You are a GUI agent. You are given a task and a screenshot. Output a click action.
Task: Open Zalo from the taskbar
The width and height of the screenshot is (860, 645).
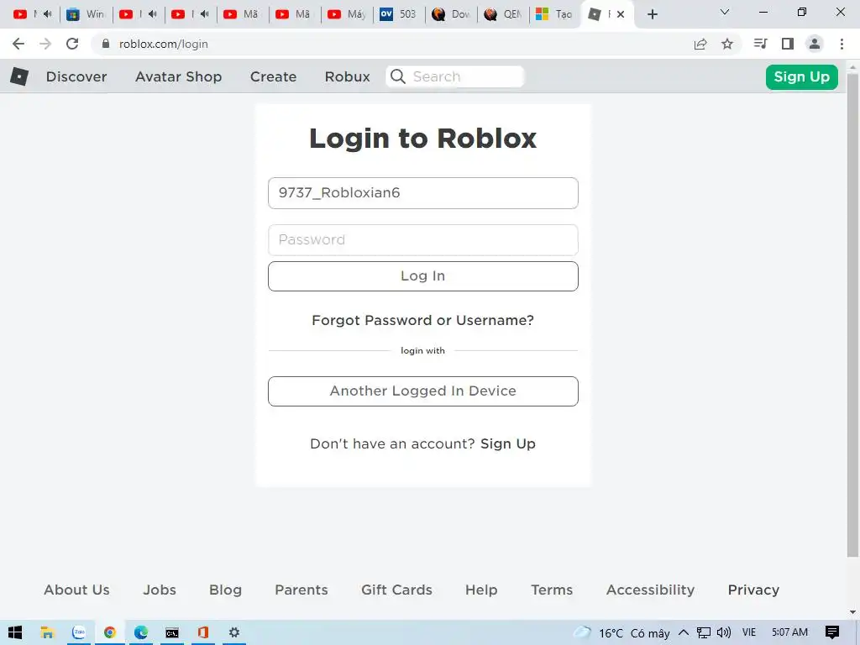[x=79, y=632]
